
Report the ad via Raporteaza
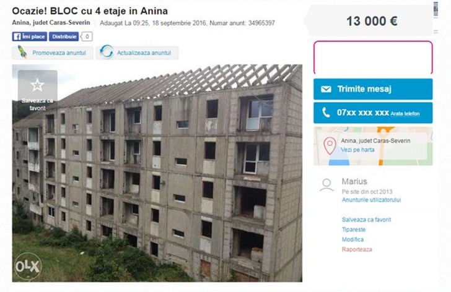[x=357, y=249]
